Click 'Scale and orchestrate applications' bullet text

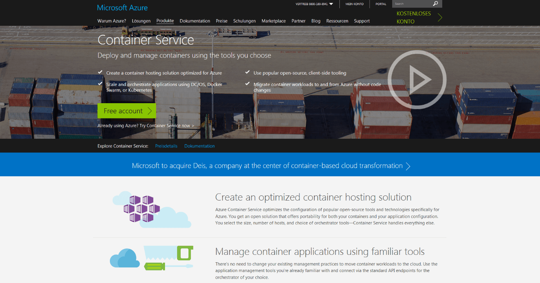coord(164,87)
